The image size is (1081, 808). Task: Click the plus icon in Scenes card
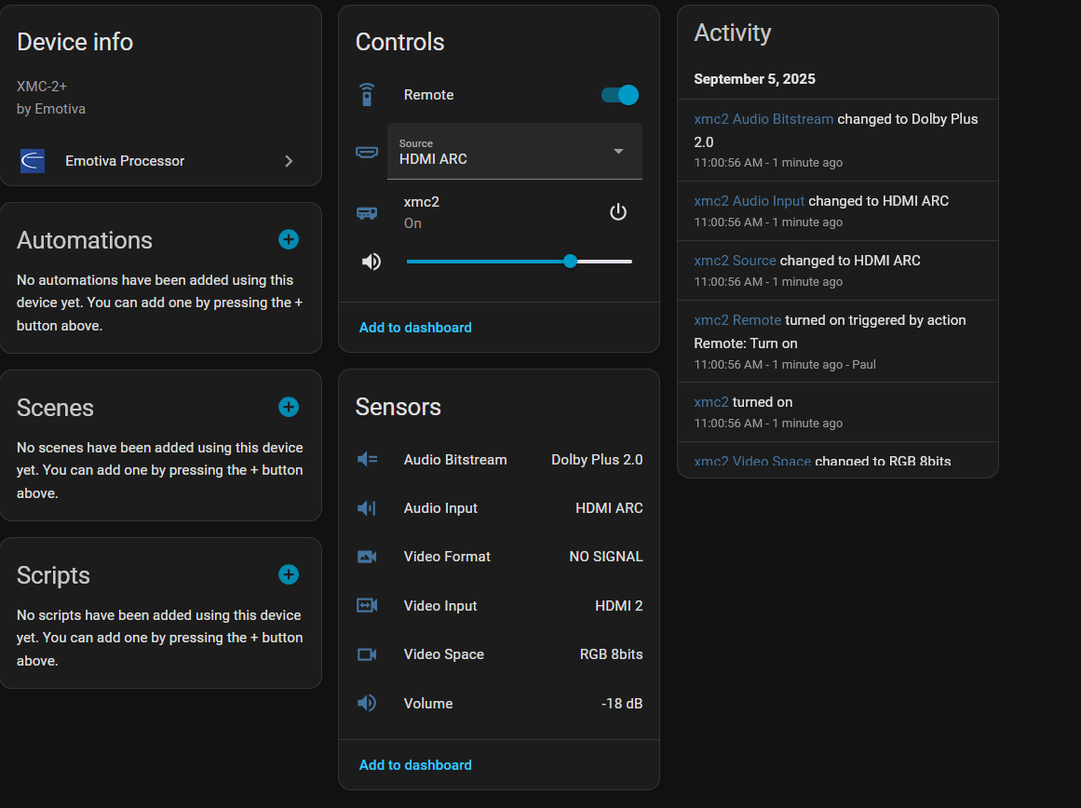289,407
